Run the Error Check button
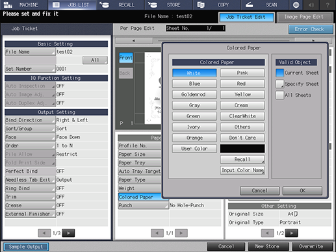The height and width of the screenshot is (252, 336). pyautogui.click(x=310, y=29)
